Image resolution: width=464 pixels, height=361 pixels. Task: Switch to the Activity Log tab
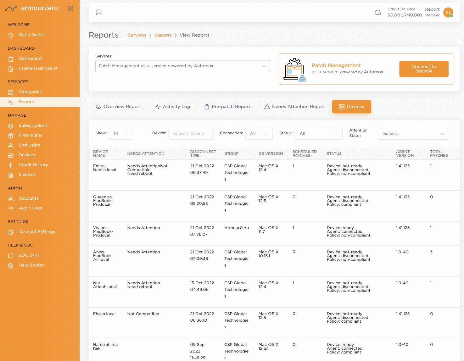pos(173,107)
